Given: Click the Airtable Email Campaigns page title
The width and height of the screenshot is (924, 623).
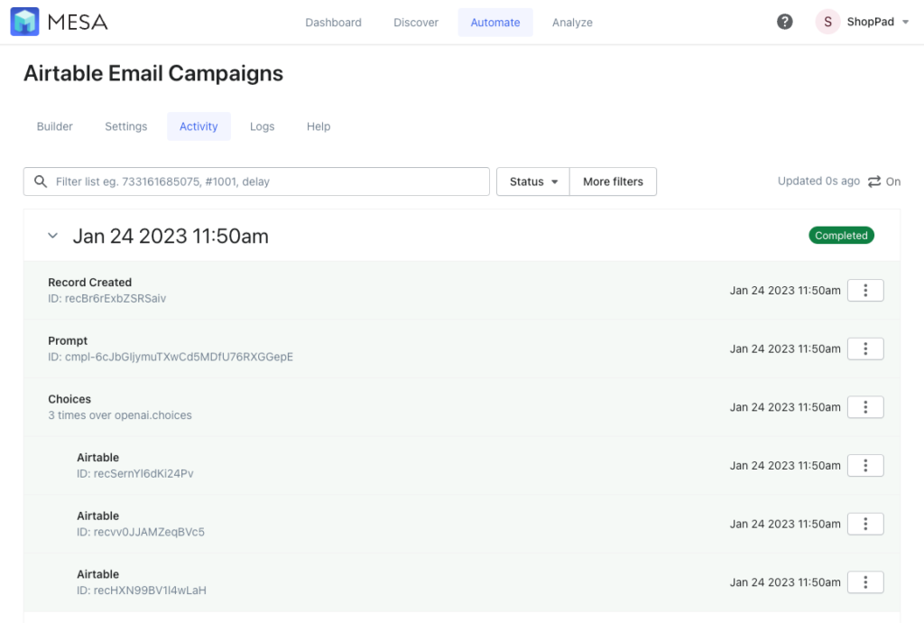Looking at the screenshot, I should coord(153,74).
